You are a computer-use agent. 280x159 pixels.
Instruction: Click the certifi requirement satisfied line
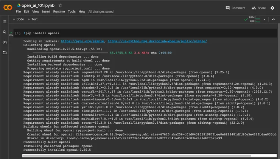148,92
